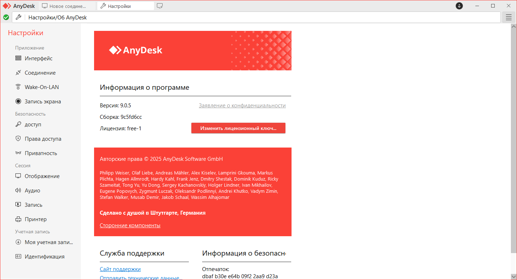Click the dark round download arrow icon
517x280 pixels.
click(459, 6)
